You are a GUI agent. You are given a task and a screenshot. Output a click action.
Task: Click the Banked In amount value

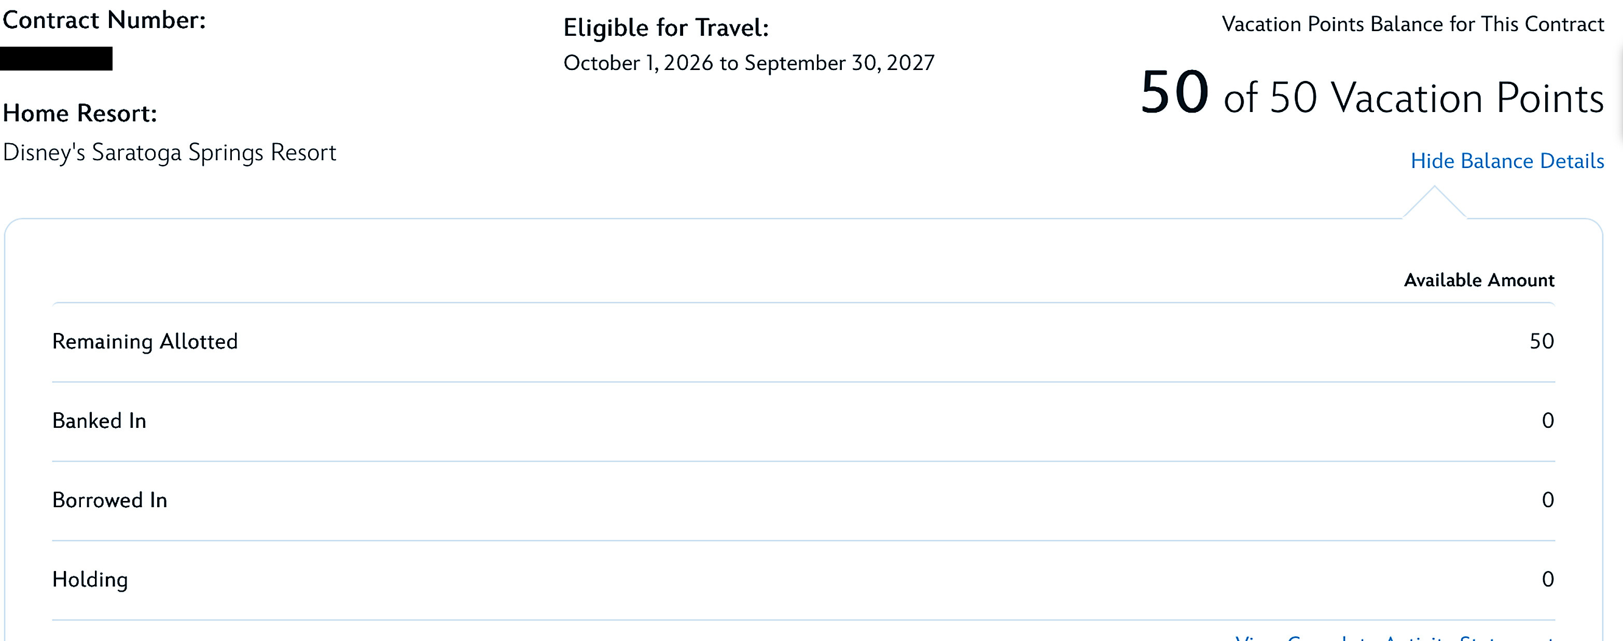coord(1547,421)
